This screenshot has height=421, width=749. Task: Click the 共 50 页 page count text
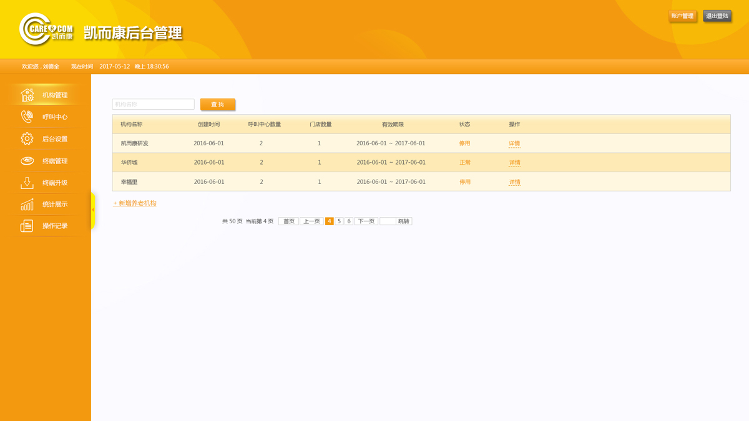point(232,221)
